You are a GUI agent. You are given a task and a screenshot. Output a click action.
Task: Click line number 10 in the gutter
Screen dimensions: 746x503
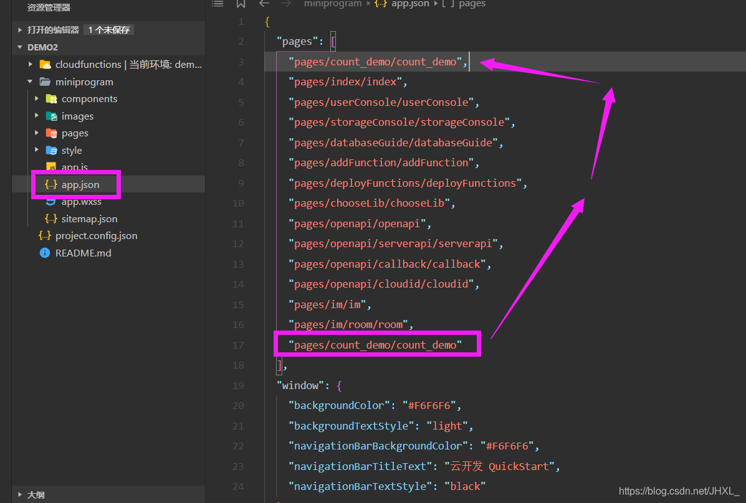point(238,203)
